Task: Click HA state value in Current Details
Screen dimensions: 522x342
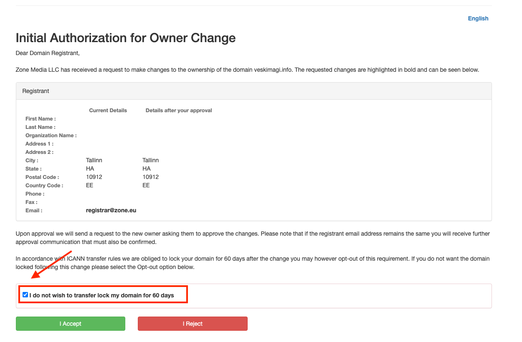Action: click(x=90, y=169)
